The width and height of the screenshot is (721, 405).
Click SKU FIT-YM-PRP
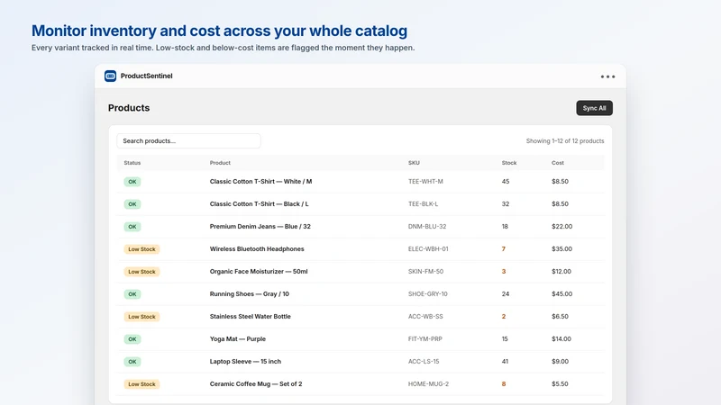click(424, 339)
